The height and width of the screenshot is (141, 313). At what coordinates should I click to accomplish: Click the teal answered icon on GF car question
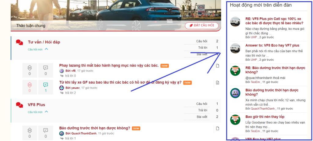click(x=46, y=85)
